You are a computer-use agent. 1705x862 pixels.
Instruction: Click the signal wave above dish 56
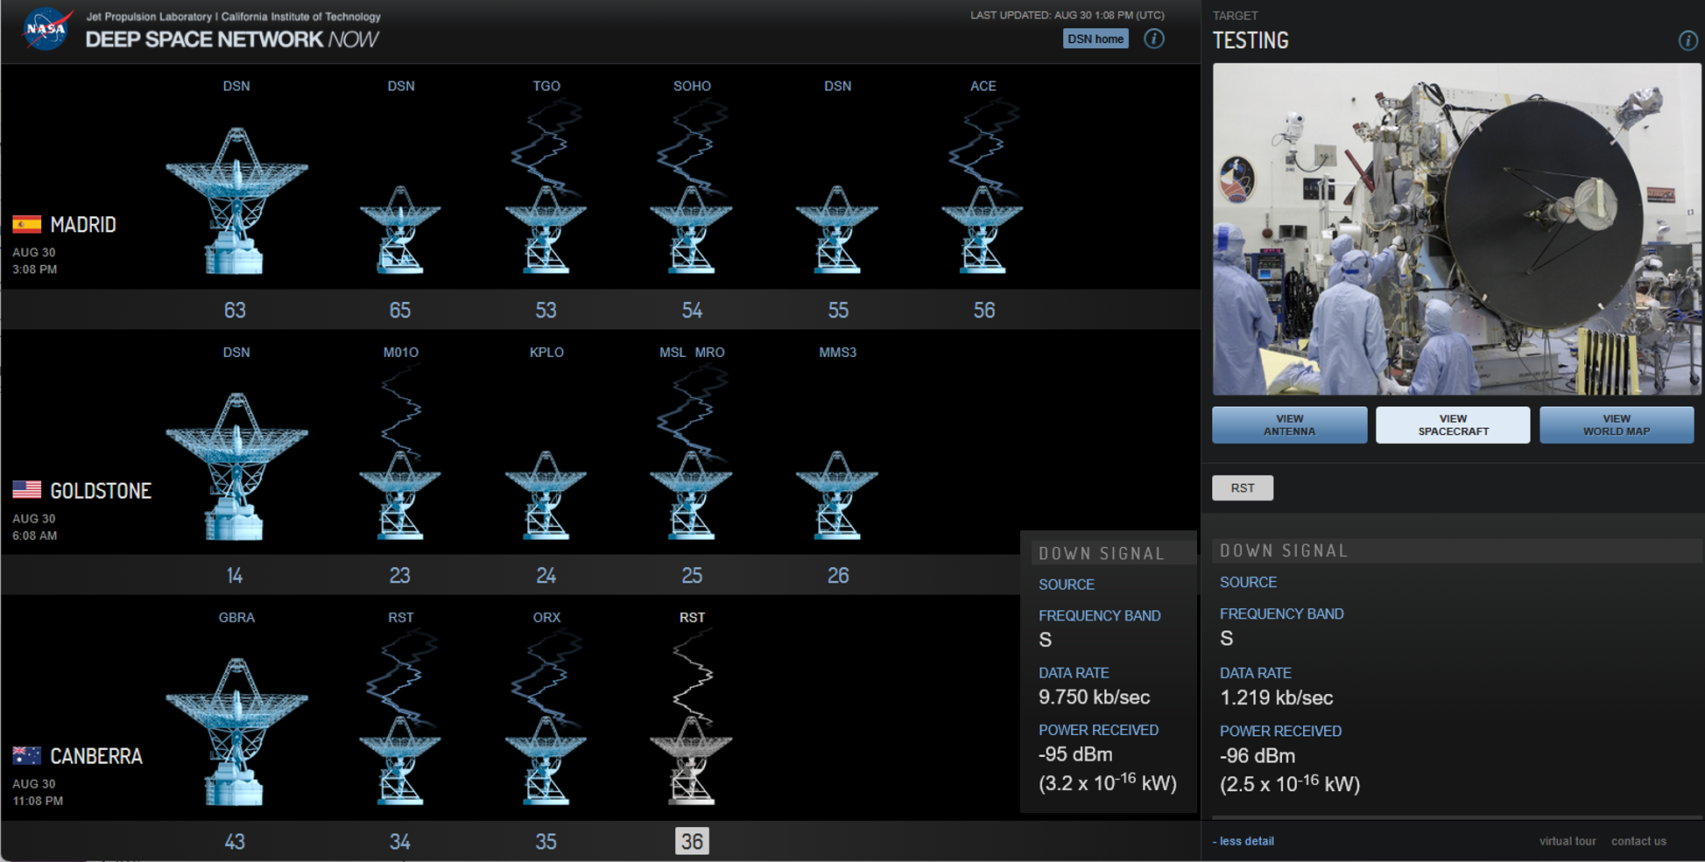coord(983,145)
